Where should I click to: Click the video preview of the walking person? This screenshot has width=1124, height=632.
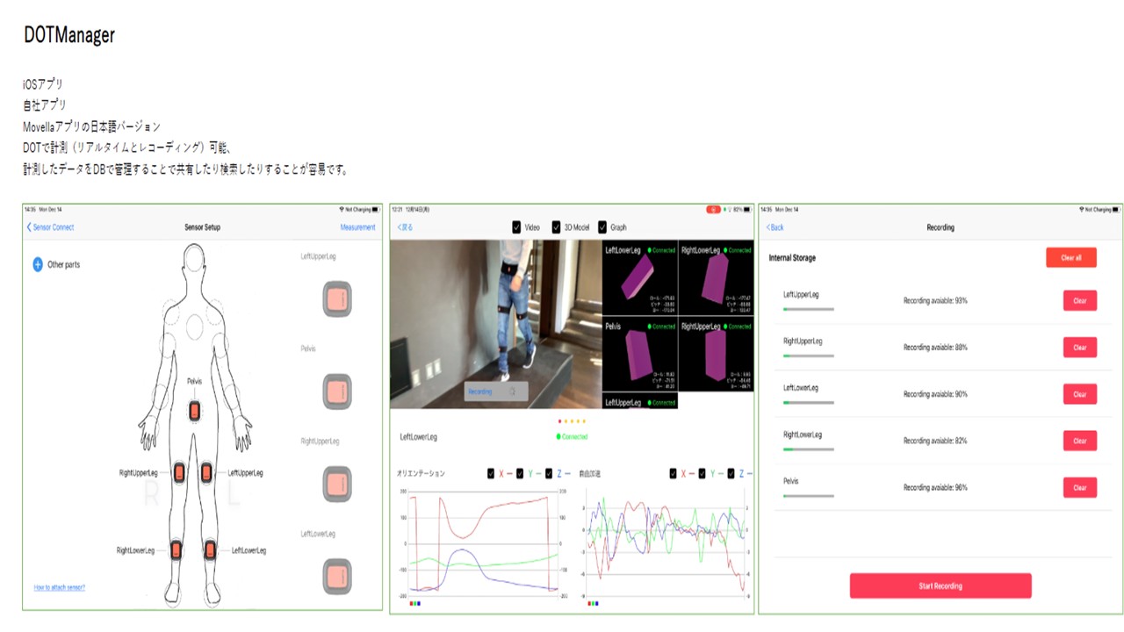click(496, 325)
